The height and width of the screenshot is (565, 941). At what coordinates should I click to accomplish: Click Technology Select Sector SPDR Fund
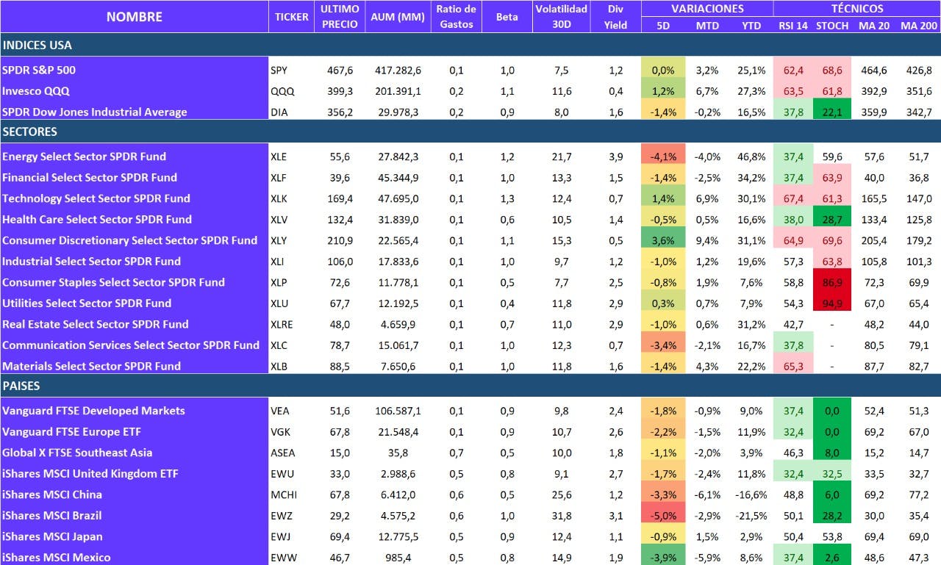(135, 198)
